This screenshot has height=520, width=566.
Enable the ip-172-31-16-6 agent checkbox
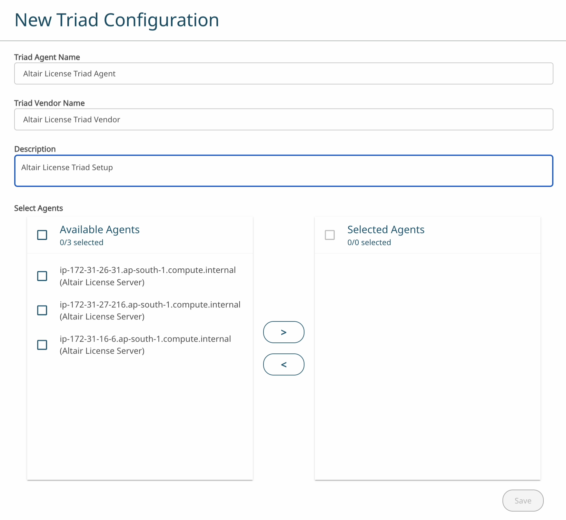(x=42, y=345)
